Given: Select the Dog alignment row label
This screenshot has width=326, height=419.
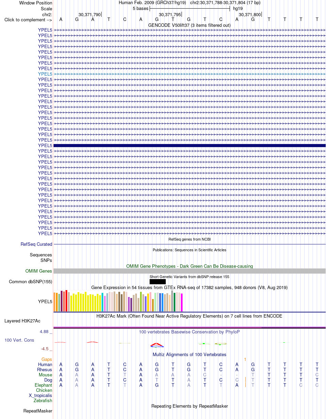Looking at the screenshot, I should (48, 380).
